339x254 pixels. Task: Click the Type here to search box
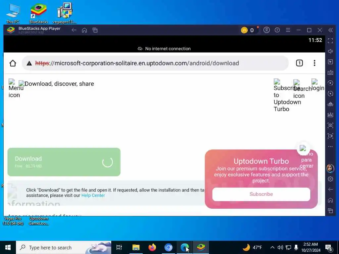coord(64,247)
